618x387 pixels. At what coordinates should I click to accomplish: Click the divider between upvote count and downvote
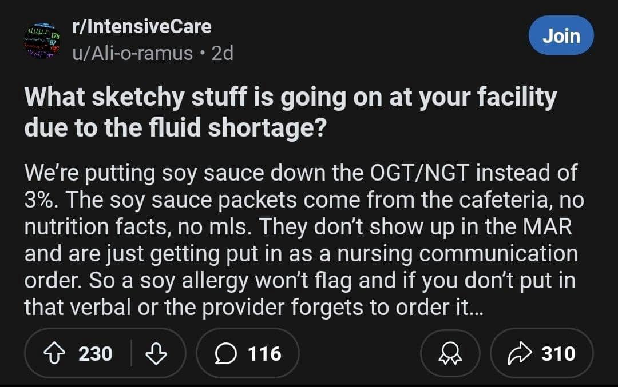132,354
